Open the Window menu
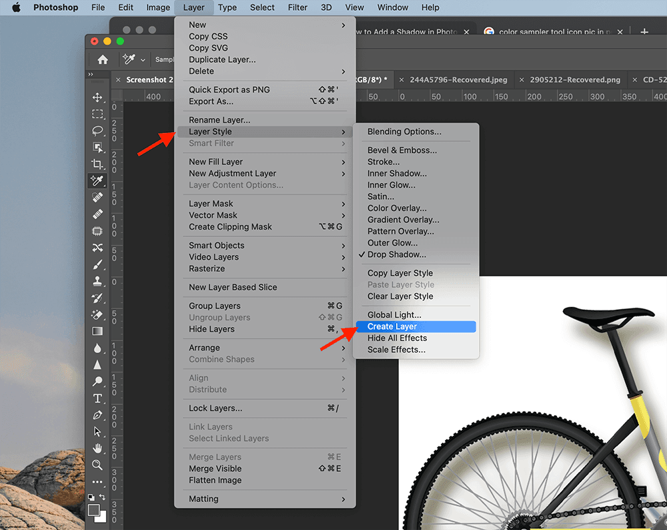 [x=393, y=7]
